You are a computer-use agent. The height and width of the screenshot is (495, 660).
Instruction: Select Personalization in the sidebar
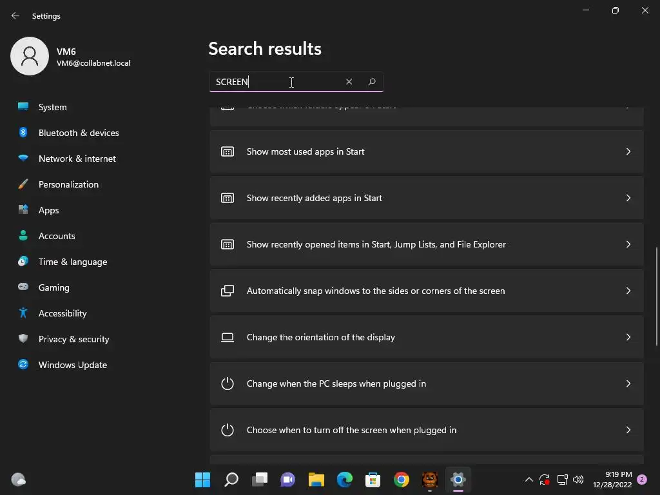pos(68,184)
